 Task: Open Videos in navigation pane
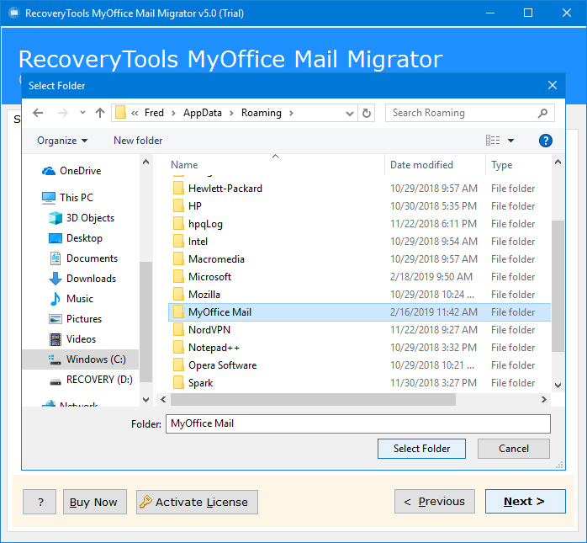pos(72,339)
